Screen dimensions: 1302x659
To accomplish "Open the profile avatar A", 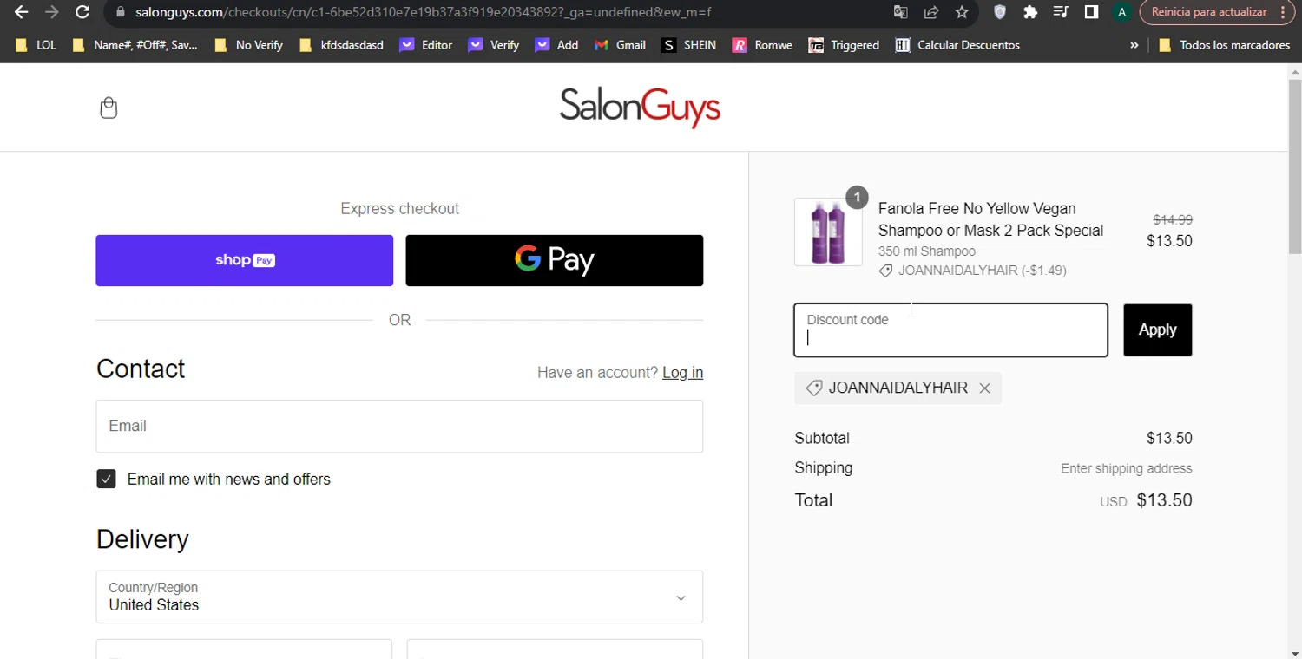I will tap(1122, 12).
